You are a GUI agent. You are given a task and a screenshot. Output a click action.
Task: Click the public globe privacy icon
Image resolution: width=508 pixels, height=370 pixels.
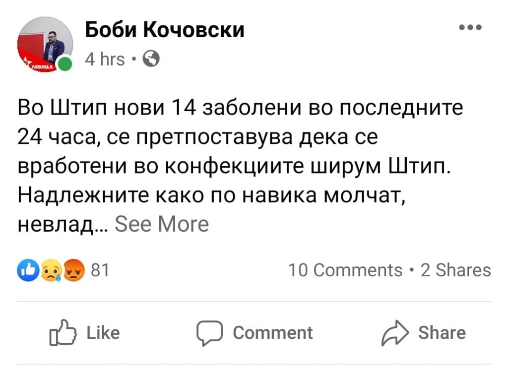(151, 59)
